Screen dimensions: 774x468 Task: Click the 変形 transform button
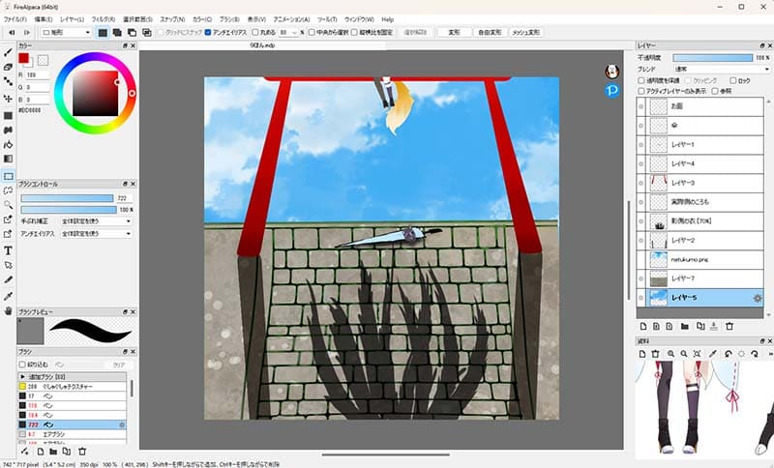click(454, 33)
